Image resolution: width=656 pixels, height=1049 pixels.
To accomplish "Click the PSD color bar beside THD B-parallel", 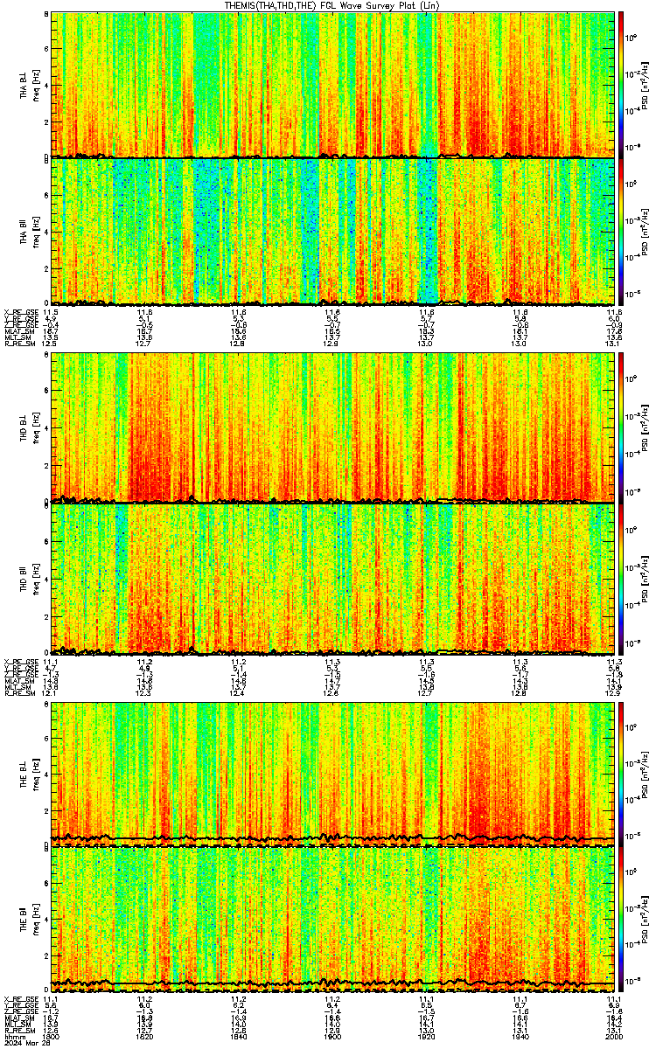I will point(621,579).
